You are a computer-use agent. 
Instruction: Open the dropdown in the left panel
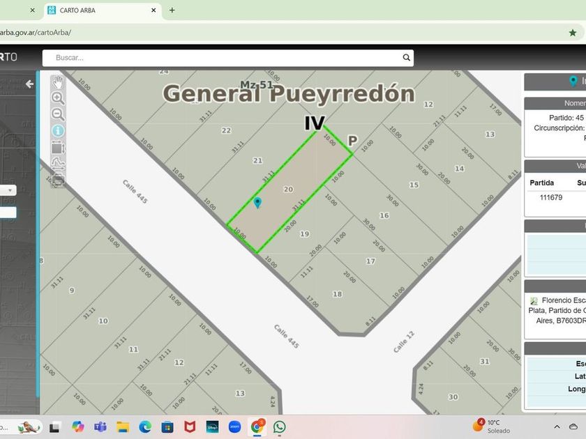click(8, 190)
